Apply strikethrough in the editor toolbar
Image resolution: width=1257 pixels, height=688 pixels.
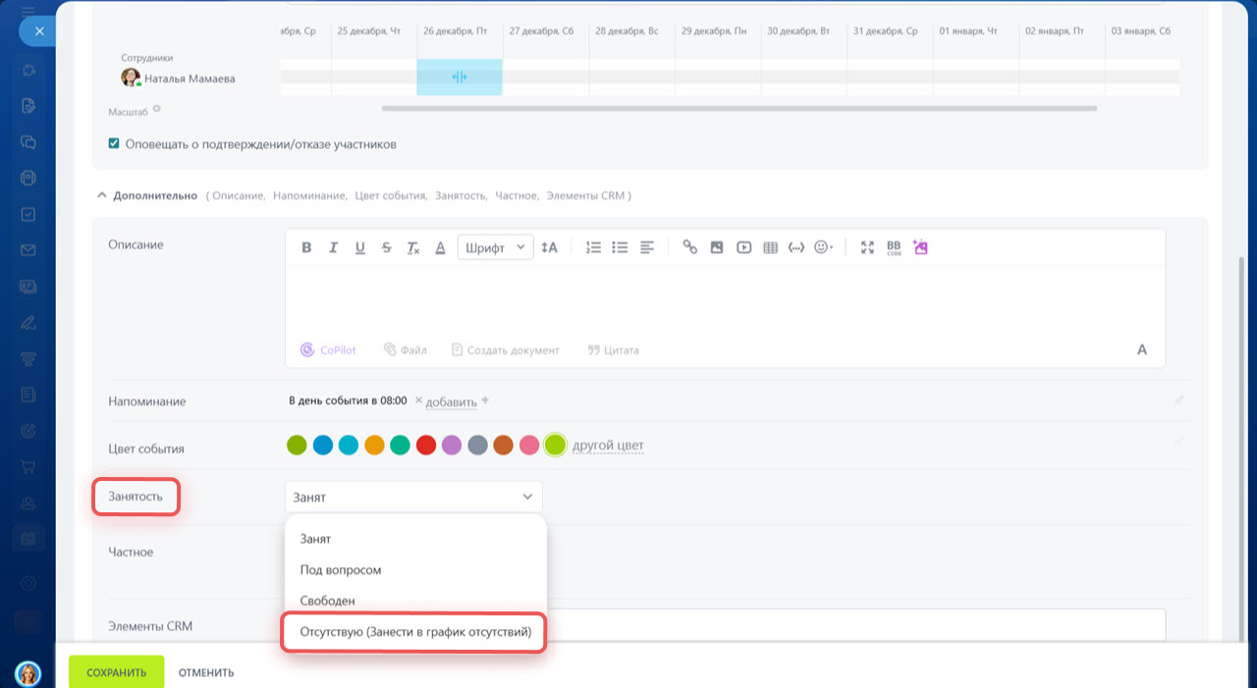[387, 247]
